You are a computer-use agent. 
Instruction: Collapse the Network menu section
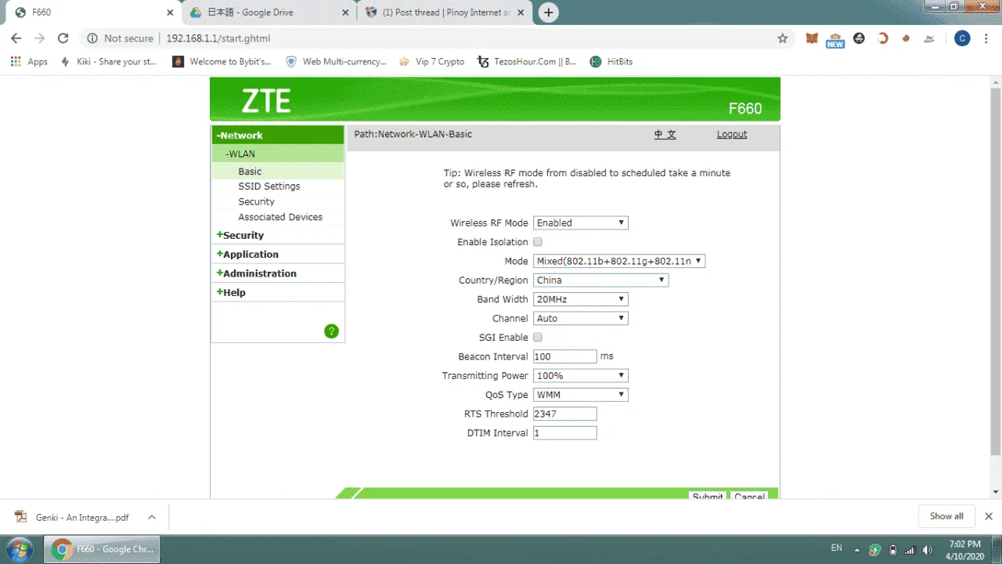click(278, 135)
